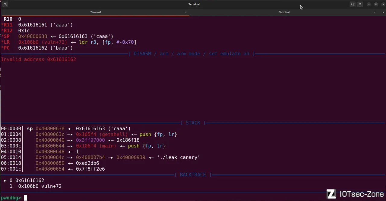Click the stack offset 04:0010
Viewport: 386px width, 201px height.
click(11, 152)
